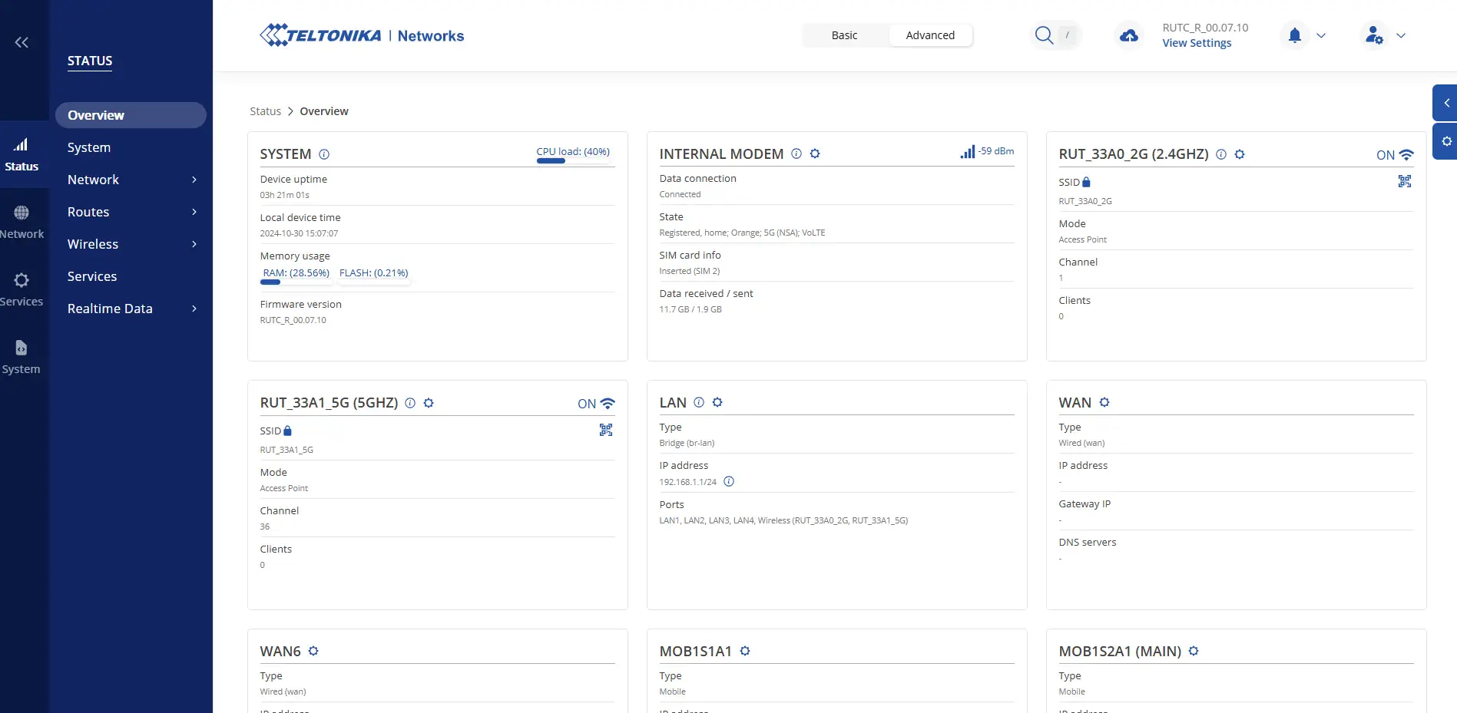1457x713 pixels.
Task: Show QR code for RUT_33A0_2G SSID
Action: 1404,181
